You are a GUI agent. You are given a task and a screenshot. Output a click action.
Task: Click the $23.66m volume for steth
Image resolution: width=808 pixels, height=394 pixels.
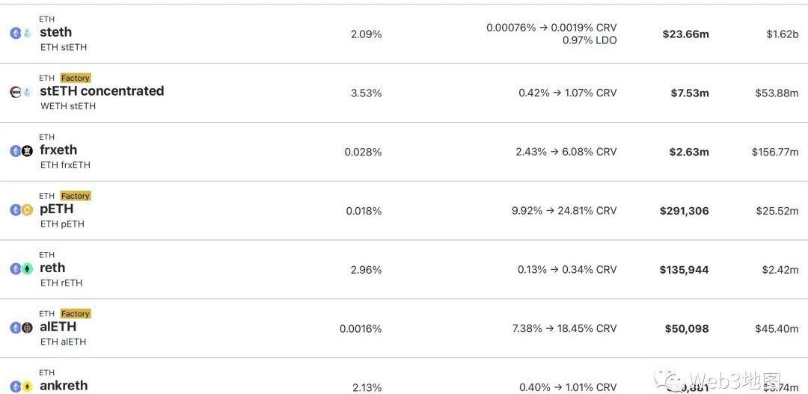coord(686,34)
